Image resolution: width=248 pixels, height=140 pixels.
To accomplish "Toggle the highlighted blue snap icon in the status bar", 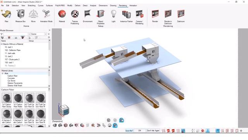I will click(183, 131).
